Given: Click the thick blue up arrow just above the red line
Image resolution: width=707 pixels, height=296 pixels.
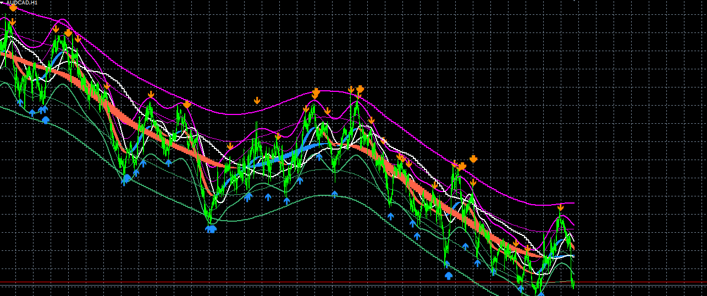Looking at the screenshot, I should [x=449, y=275].
